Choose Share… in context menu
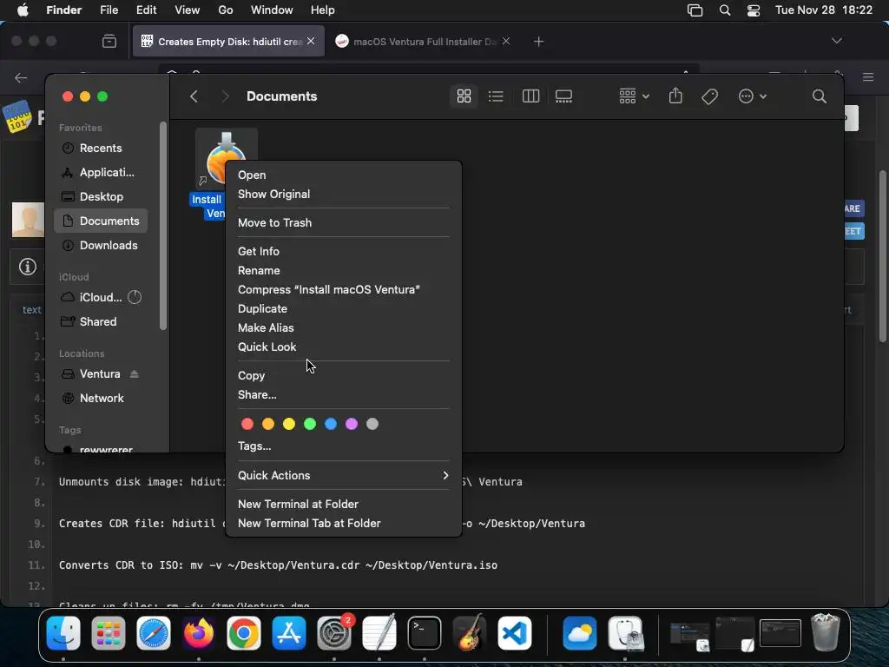 click(x=344, y=395)
